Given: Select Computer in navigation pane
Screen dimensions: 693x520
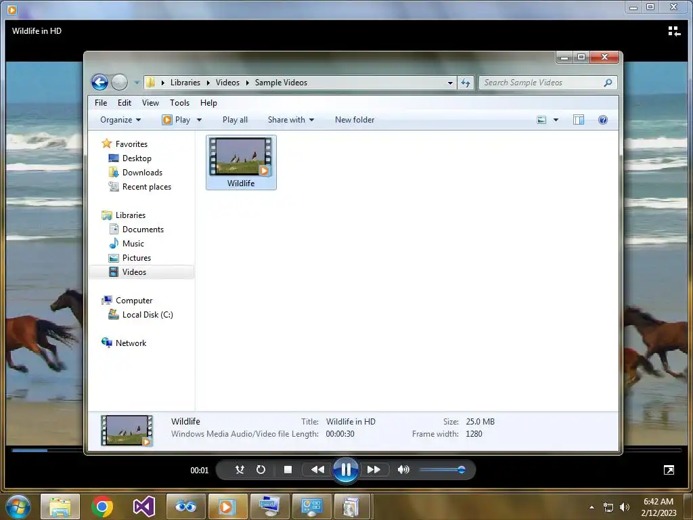Looking at the screenshot, I should (134, 301).
